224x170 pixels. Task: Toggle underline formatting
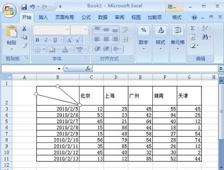click(x=55, y=40)
